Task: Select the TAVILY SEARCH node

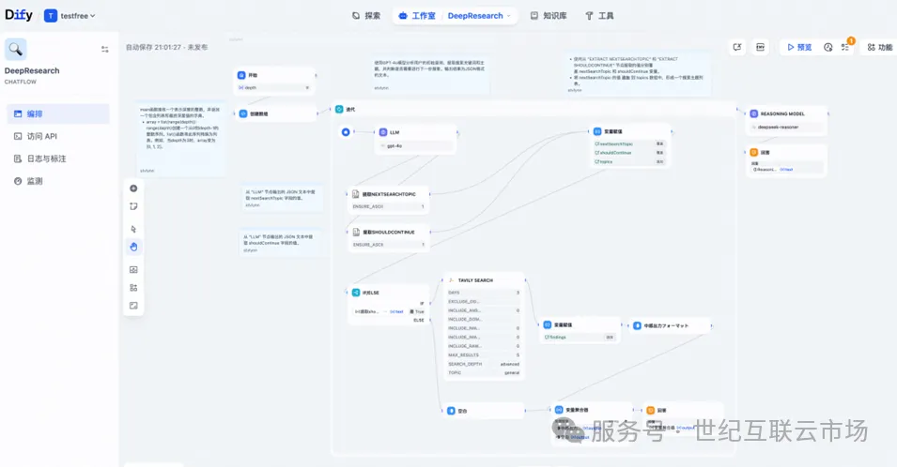Action: 483,279
